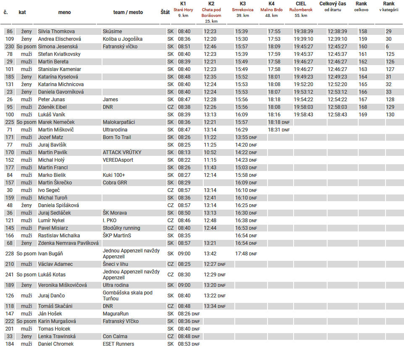The height and width of the screenshot is (352, 404).
Task: Click the "Štát" column header
Action: [165, 12]
